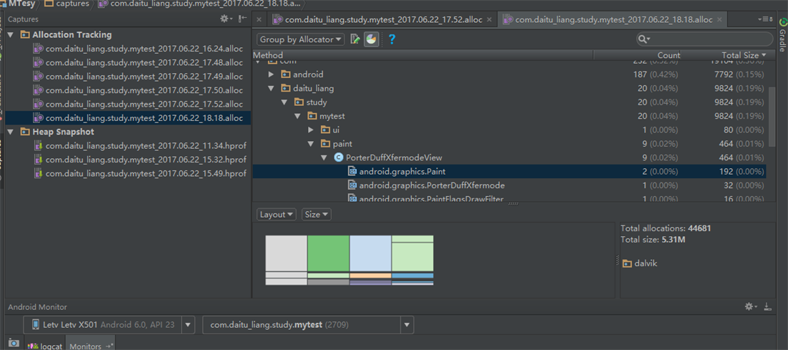Open the Size dropdown
Screen dimensions: 788x350
pos(317,215)
